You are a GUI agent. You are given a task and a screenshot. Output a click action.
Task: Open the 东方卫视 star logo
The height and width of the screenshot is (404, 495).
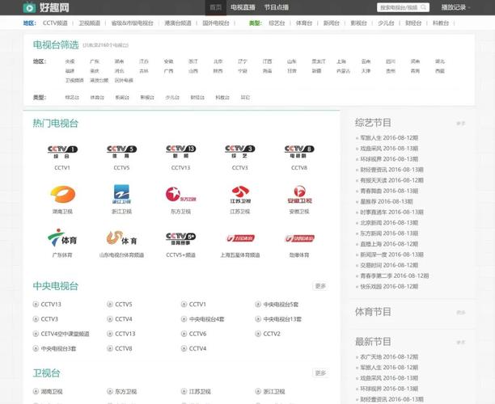181,194
